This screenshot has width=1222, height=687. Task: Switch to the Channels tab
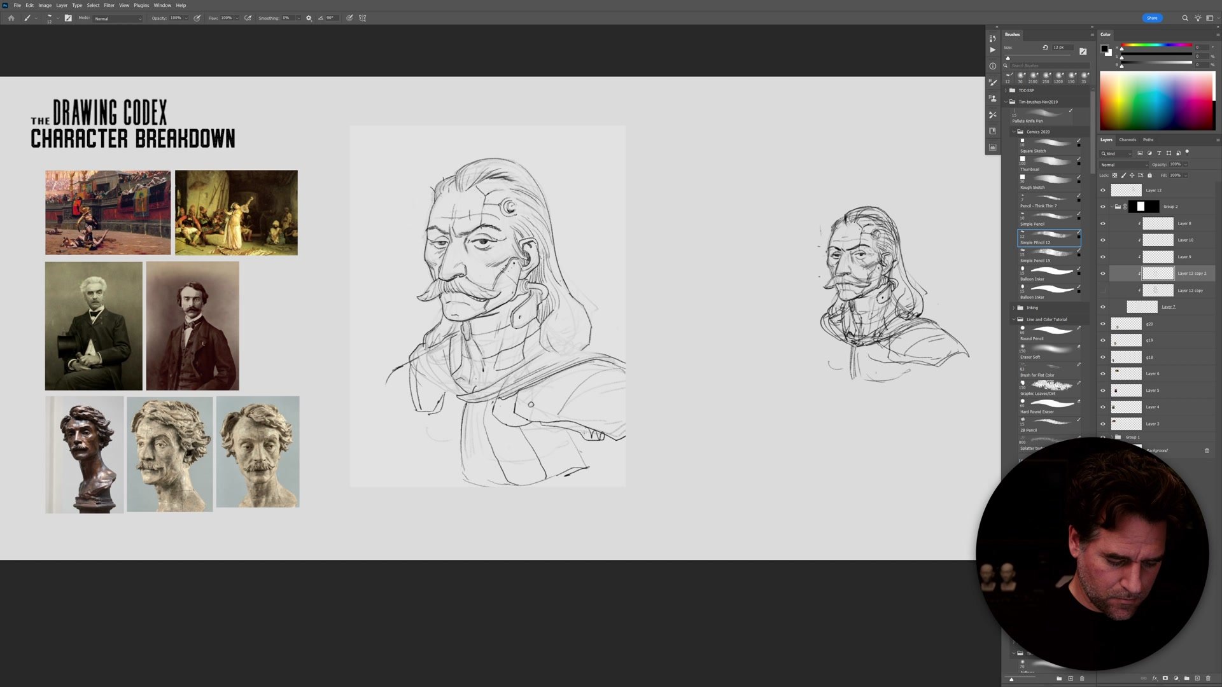pos(1127,140)
